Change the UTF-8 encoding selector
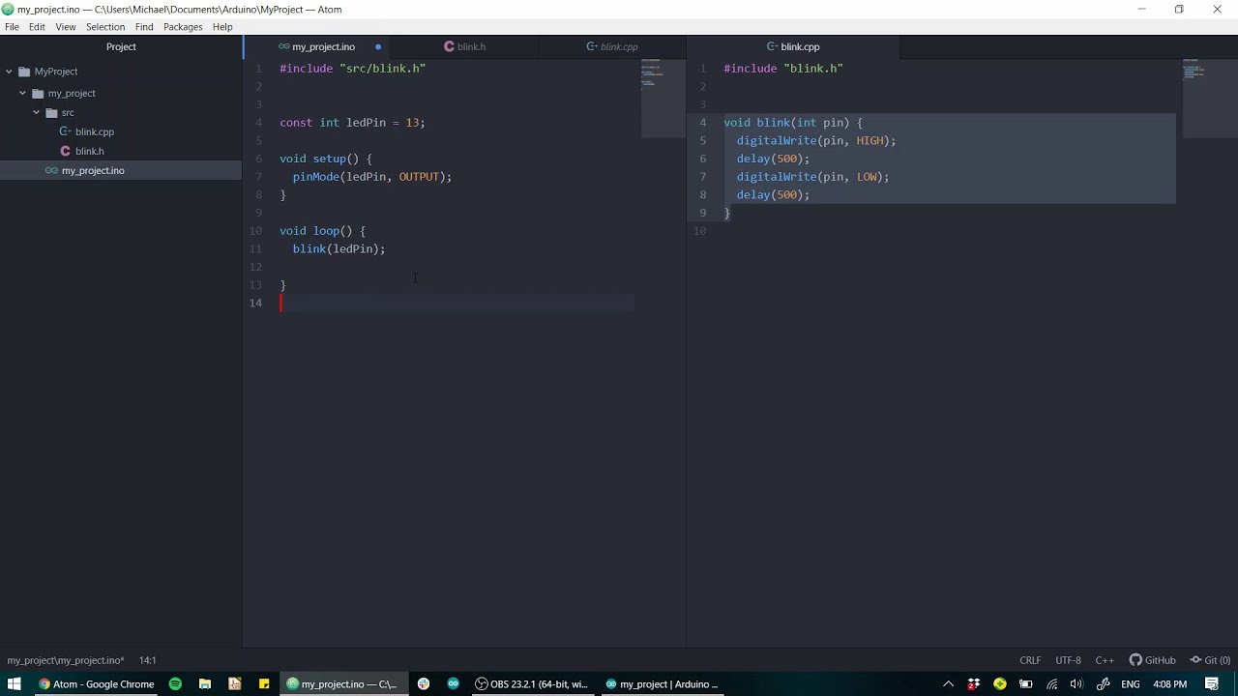Image resolution: width=1238 pixels, height=696 pixels. click(x=1068, y=660)
